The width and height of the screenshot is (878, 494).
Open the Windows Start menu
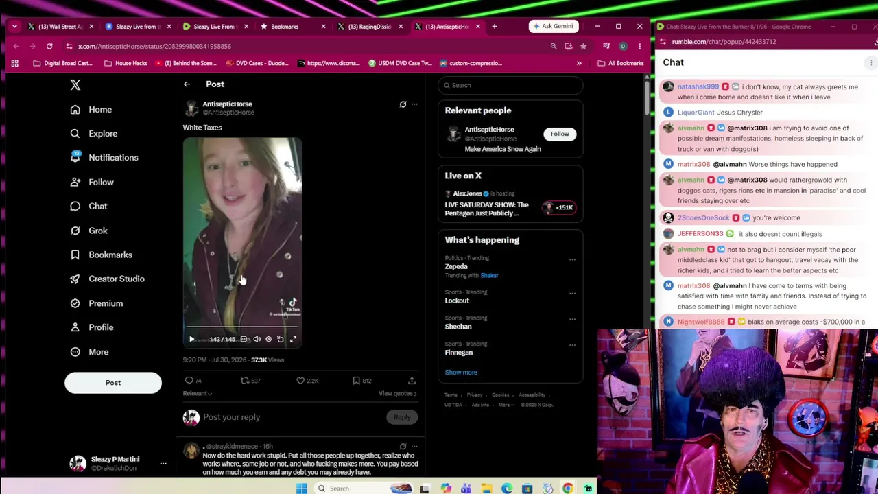[302, 489]
